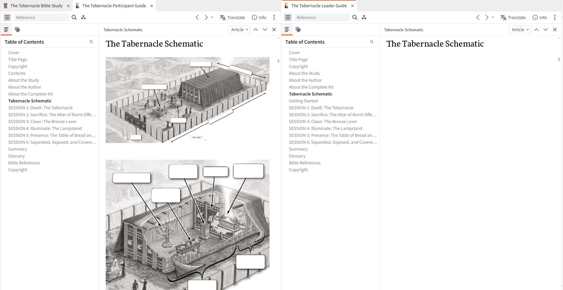
Task: Click the tabernacle interior schematic image
Action: [187, 225]
